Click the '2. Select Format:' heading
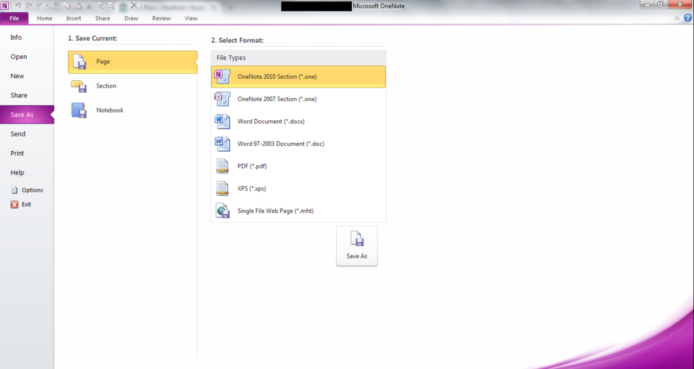This screenshot has height=369, width=694. tap(237, 40)
